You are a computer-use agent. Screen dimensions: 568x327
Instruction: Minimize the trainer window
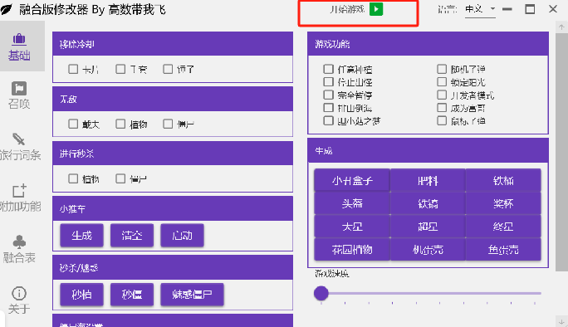pos(507,9)
